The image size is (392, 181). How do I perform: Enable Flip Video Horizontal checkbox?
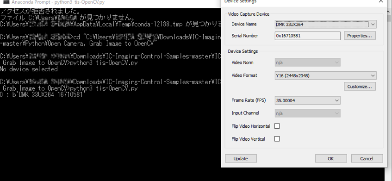[x=277, y=126]
